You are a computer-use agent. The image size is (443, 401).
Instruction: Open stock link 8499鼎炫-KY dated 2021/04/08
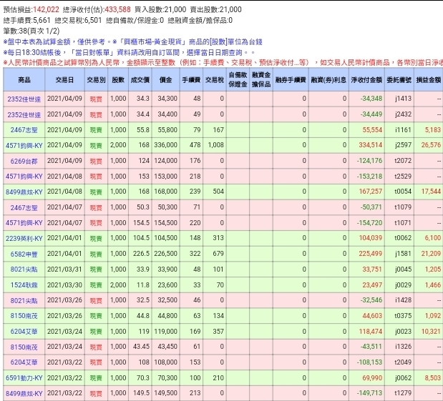[24, 192]
